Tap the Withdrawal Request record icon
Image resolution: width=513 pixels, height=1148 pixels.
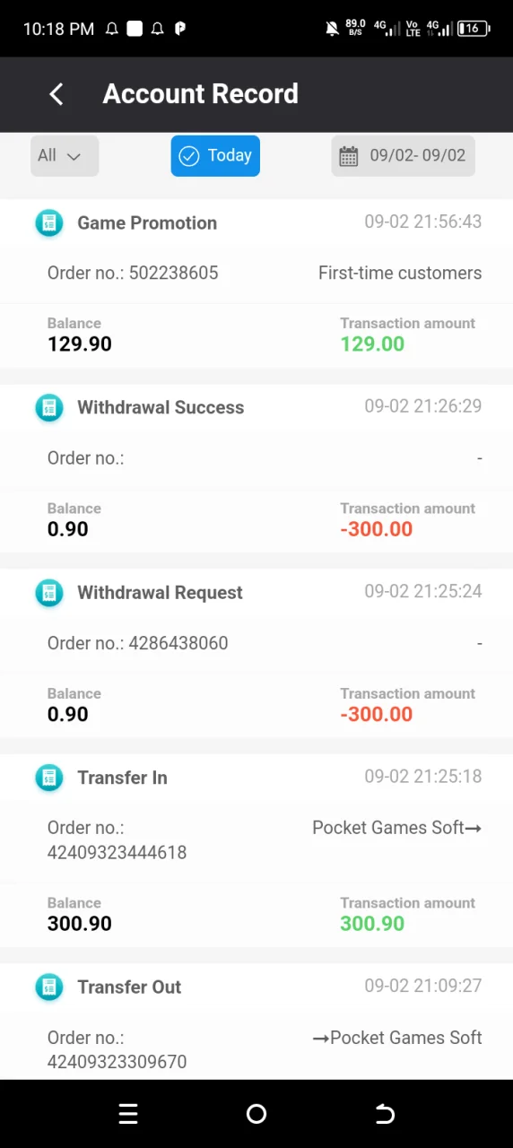click(49, 593)
